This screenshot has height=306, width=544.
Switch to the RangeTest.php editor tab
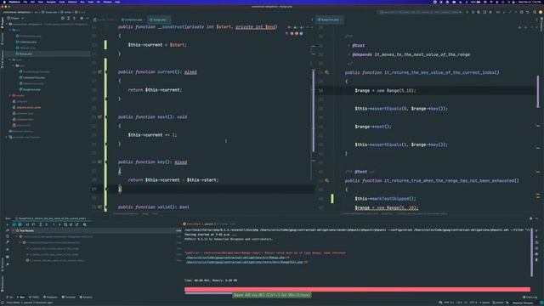329,20
